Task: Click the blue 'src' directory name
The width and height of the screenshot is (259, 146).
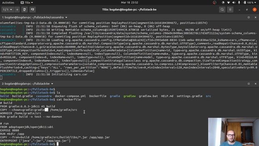Action: 208,96
